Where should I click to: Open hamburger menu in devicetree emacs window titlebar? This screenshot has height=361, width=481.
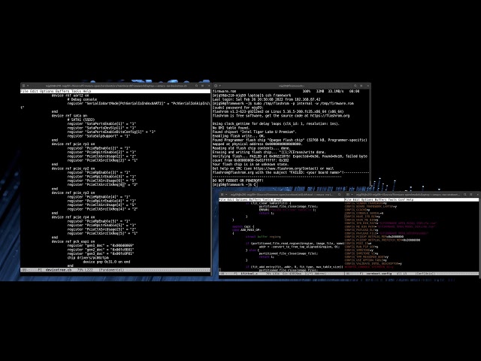tap(202, 86)
